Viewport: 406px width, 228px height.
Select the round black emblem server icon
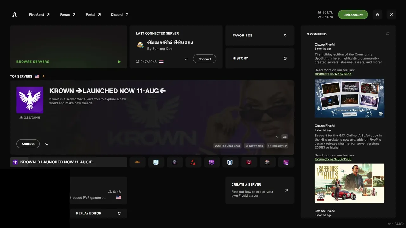(x=267, y=162)
